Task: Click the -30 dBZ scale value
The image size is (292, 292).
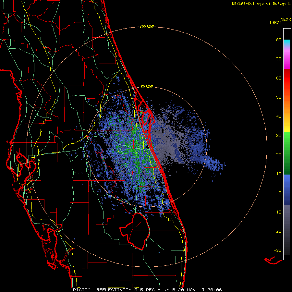Action: coord(277,250)
